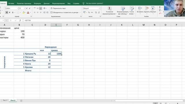Decrease font size with small A icon
This screenshot has height=104, width=185.
coord(29,8)
